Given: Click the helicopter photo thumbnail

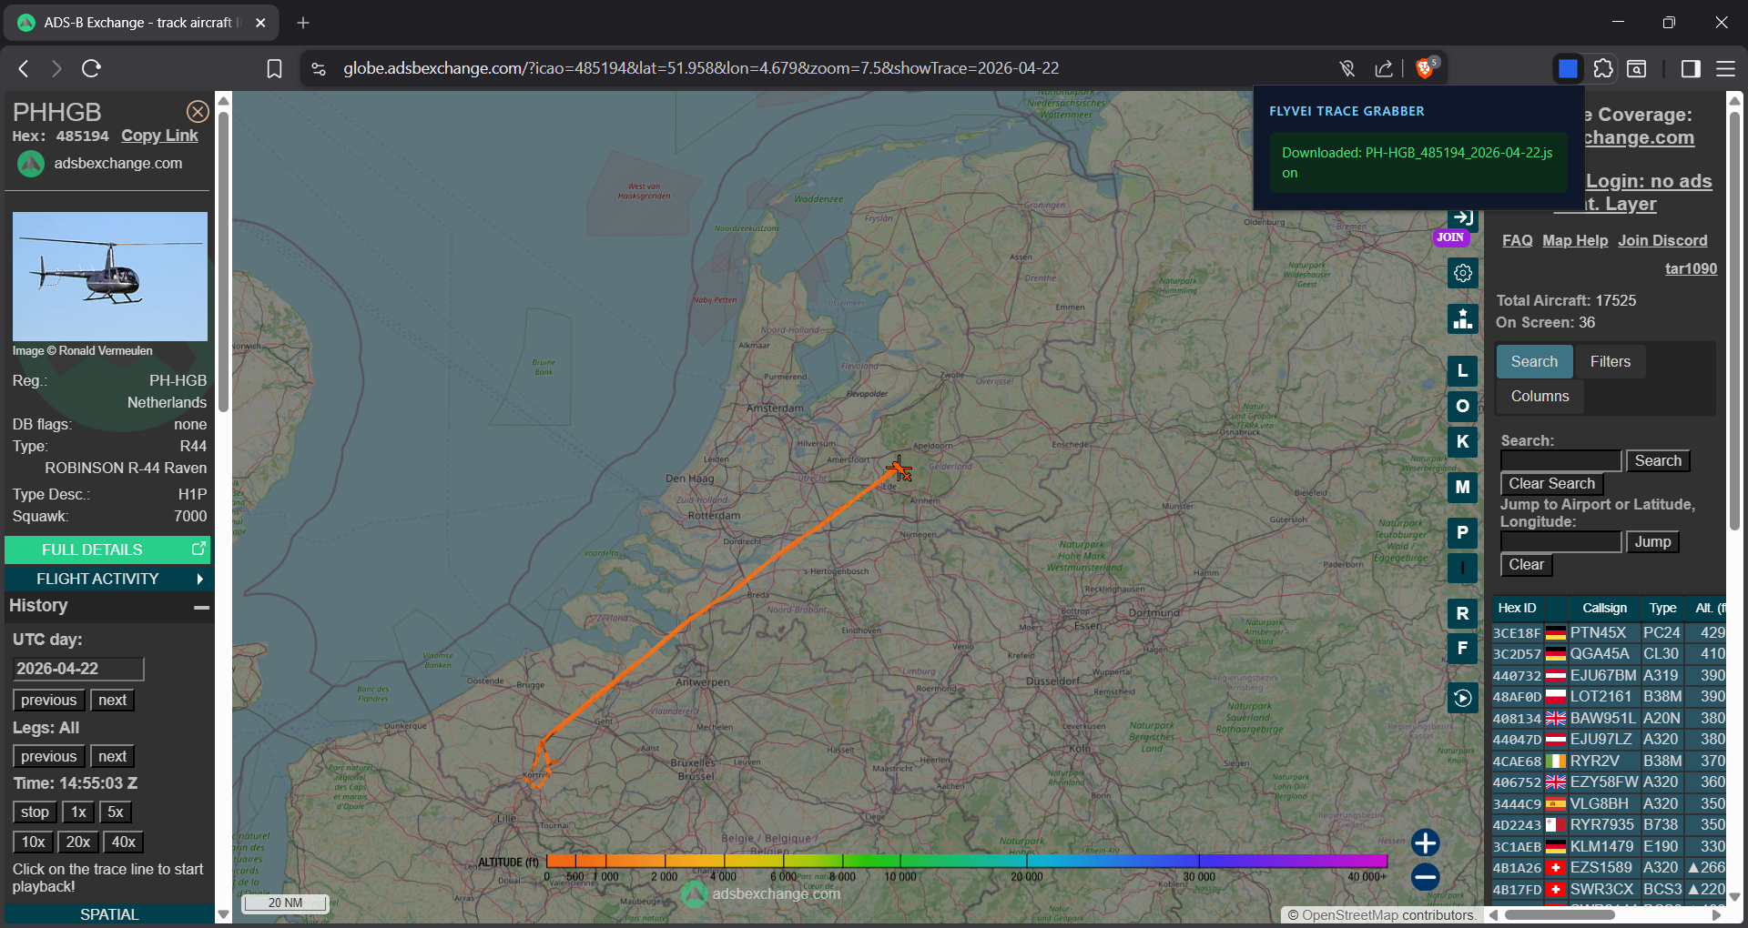Looking at the screenshot, I should [110, 277].
